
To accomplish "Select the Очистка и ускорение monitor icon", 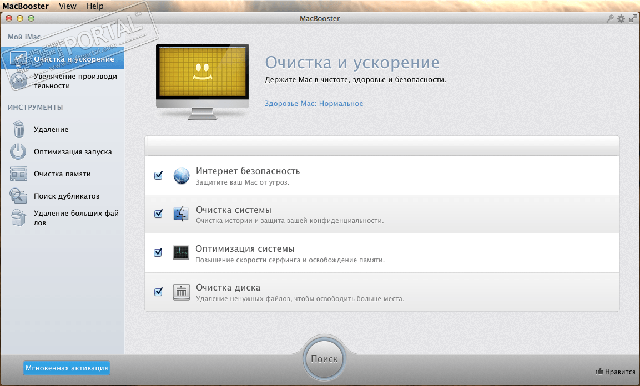I will [x=18, y=59].
